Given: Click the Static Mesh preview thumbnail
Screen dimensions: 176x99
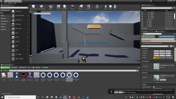Looking at the screenshot, I should [156, 66].
